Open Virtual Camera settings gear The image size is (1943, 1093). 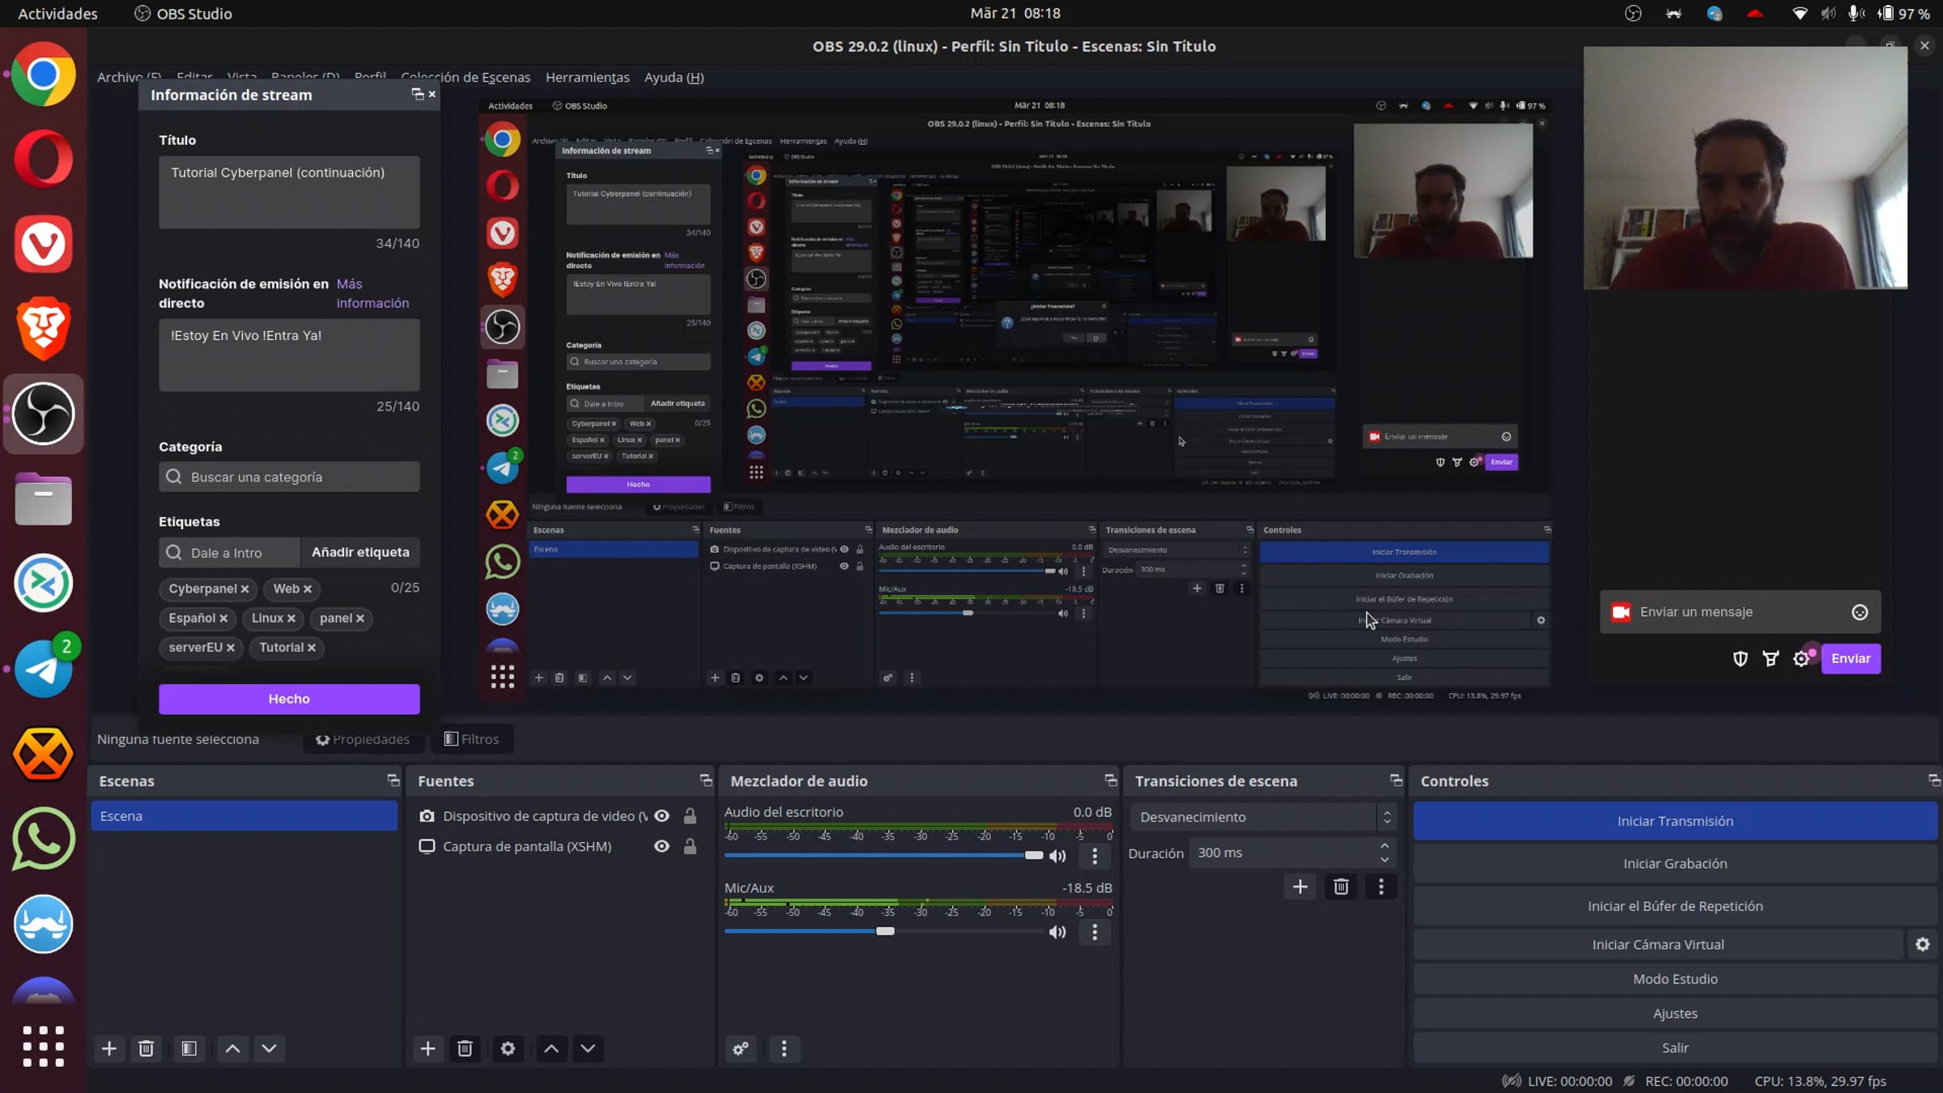[1923, 944]
